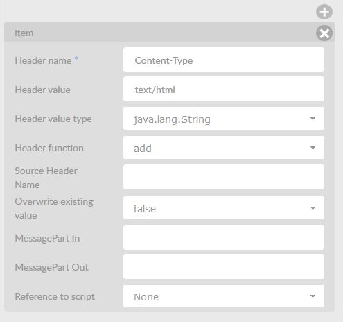This screenshot has height=322, width=343.
Task: Click the false value in Overwrite dropdown
Action: click(145, 209)
